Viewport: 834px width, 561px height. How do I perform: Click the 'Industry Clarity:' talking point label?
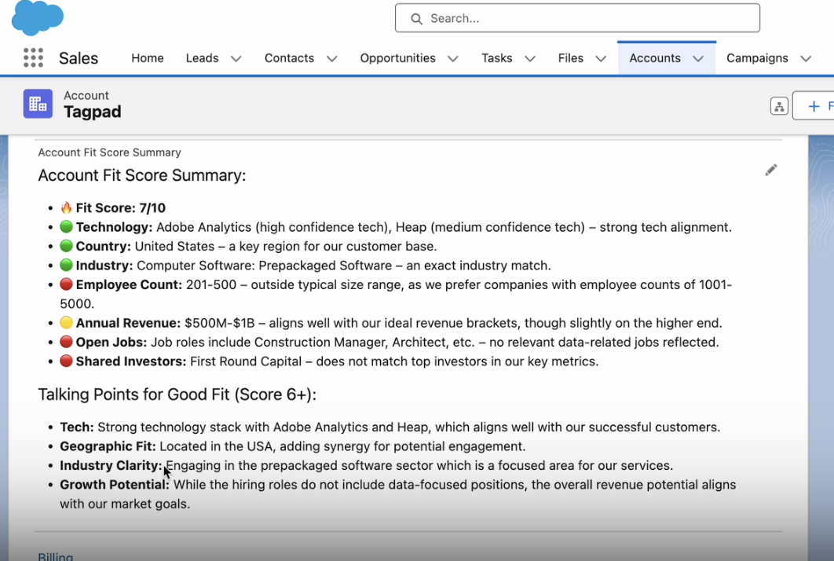[111, 466]
